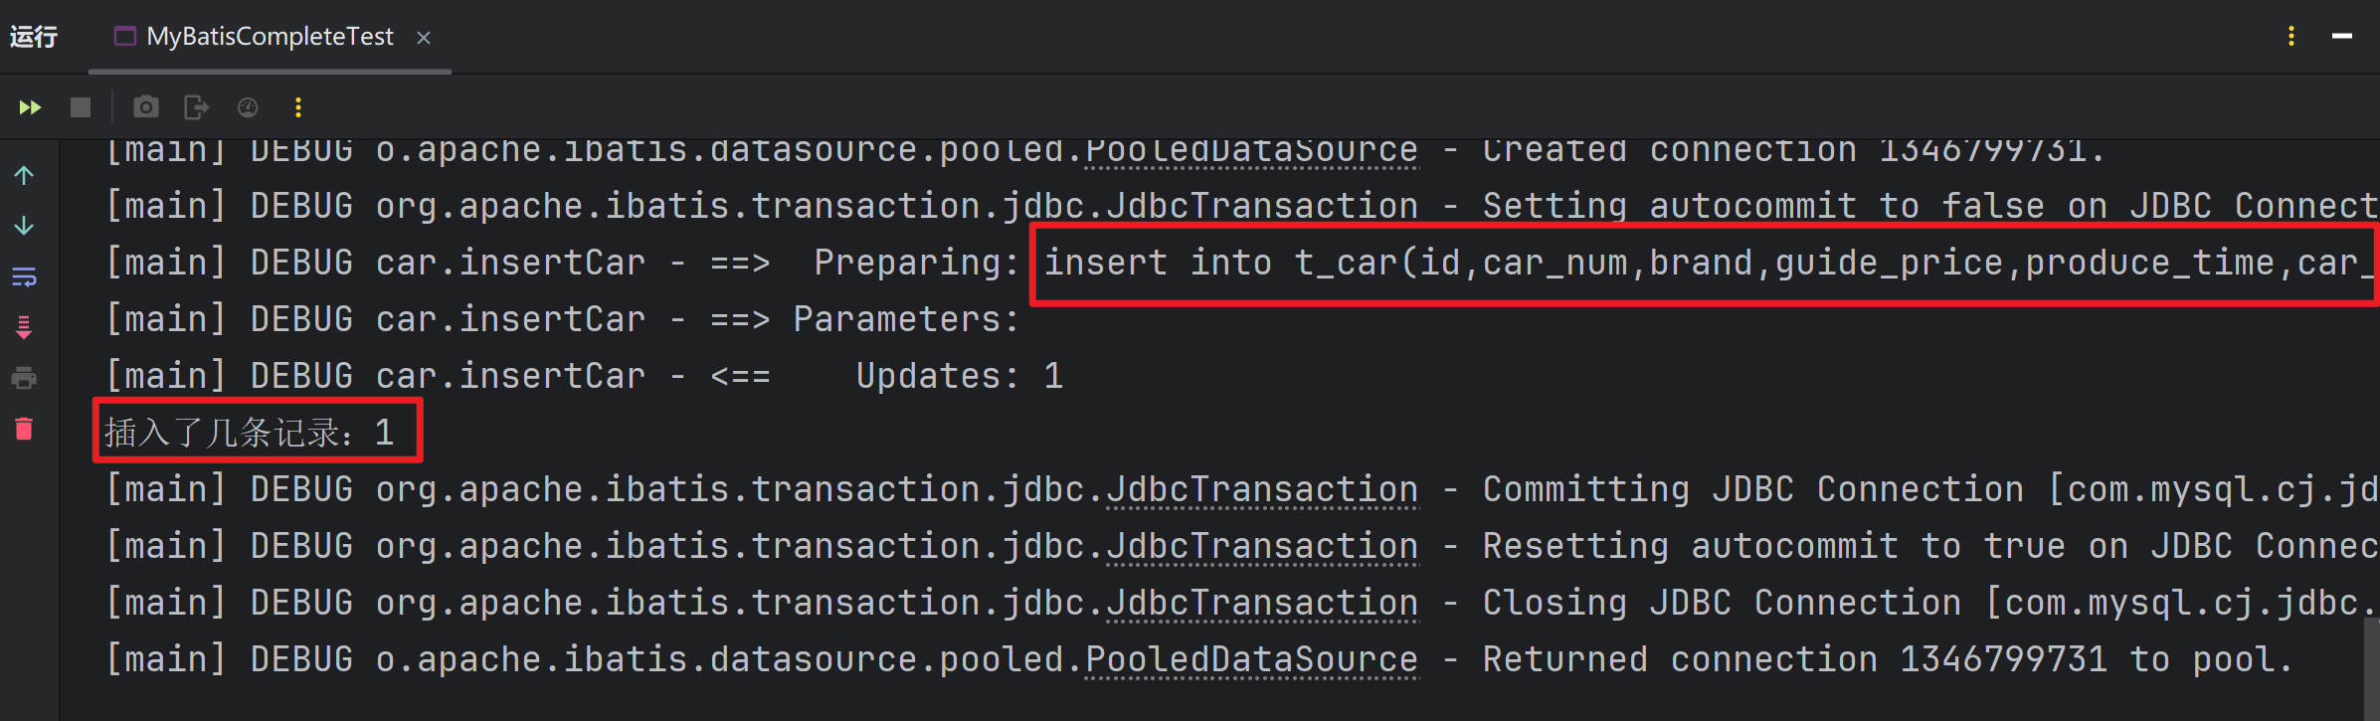Print the console output with the printer icon

(x=24, y=378)
